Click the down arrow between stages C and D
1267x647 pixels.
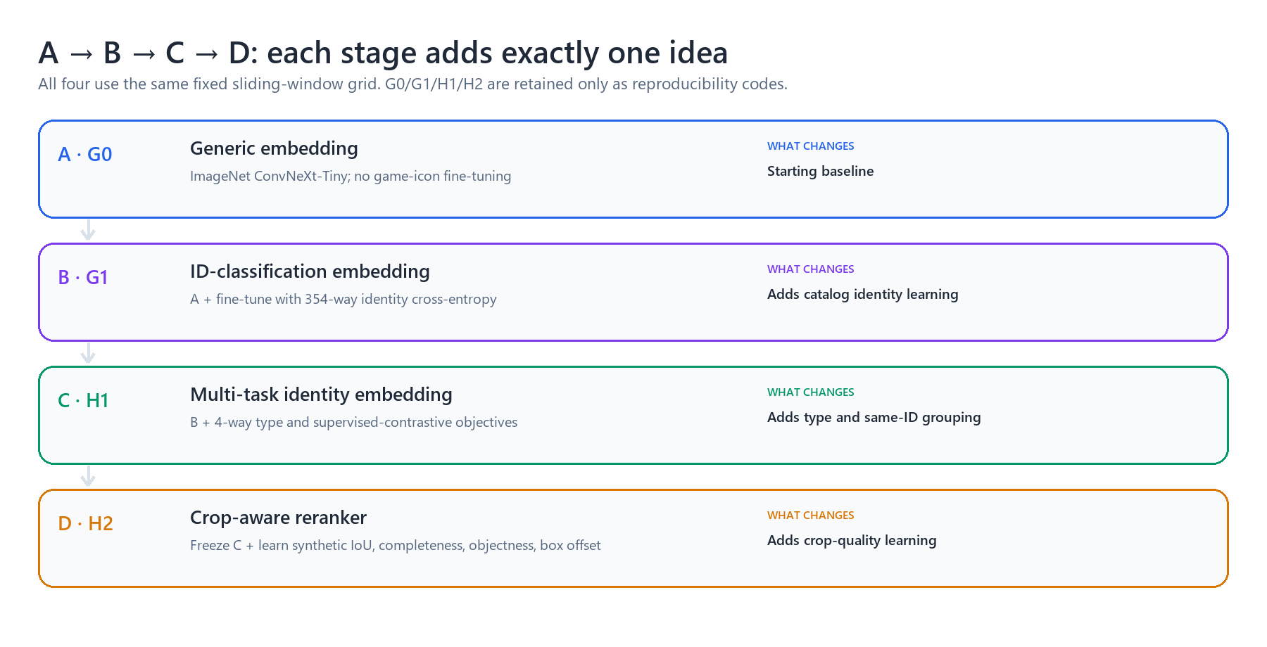88,477
